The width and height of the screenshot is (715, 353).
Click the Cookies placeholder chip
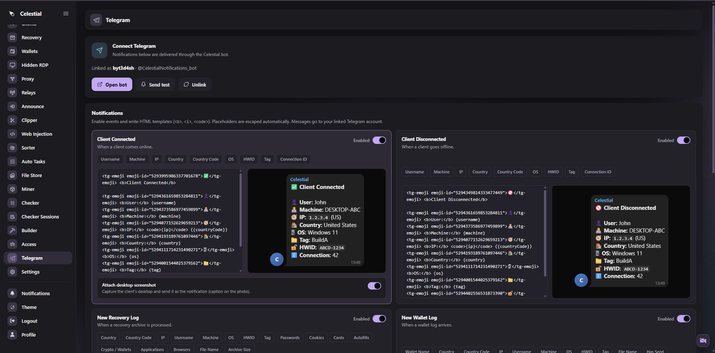coord(317,338)
